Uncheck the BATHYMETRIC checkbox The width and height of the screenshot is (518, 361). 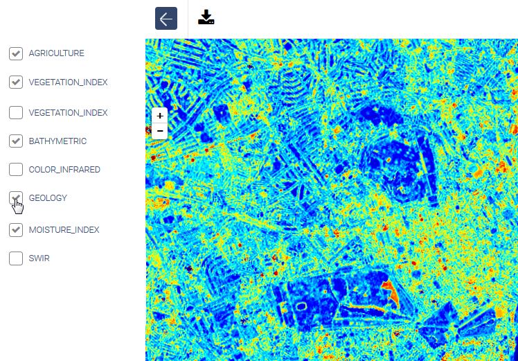tap(16, 141)
